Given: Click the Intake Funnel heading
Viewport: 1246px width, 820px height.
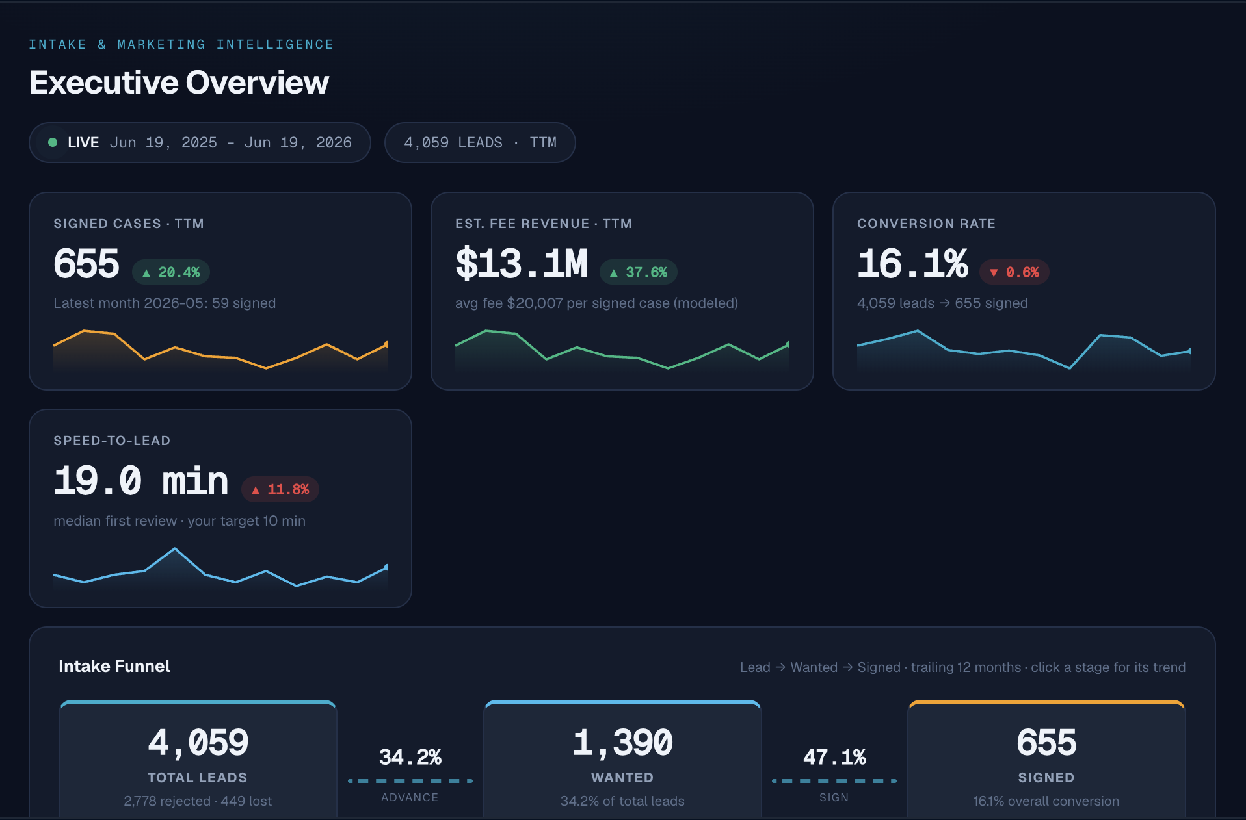Looking at the screenshot, I should tap(114, 666).
